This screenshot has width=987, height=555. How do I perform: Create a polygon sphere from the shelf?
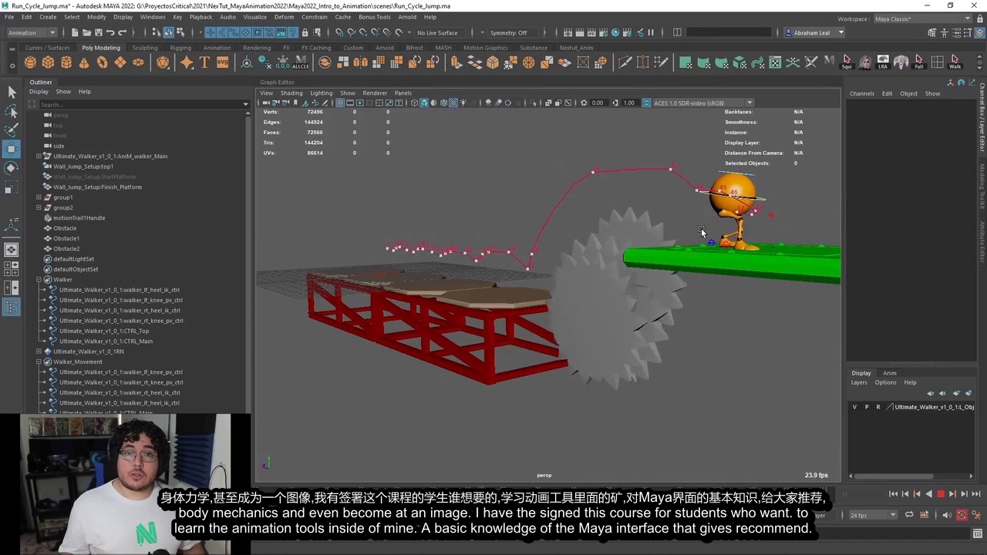[30, 62]
